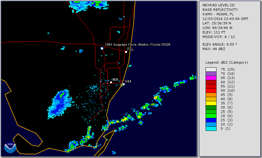Select the MIA airport marker dot
Viewport: 262px width, 158px height.
(111, 82)
